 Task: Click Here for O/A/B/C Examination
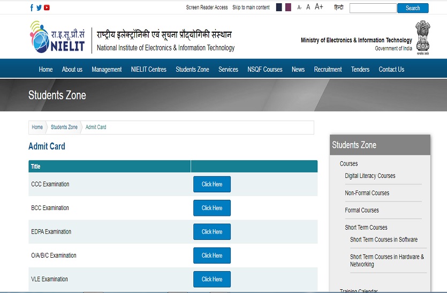212,256
